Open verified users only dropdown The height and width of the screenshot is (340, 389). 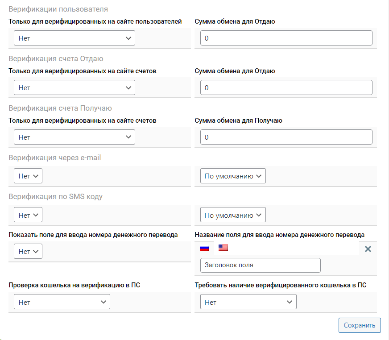click(x=74, y=38)
